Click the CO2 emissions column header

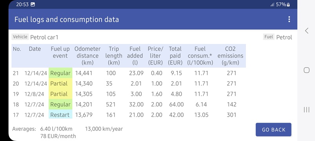pyautogui.click(x=230, y=56)
